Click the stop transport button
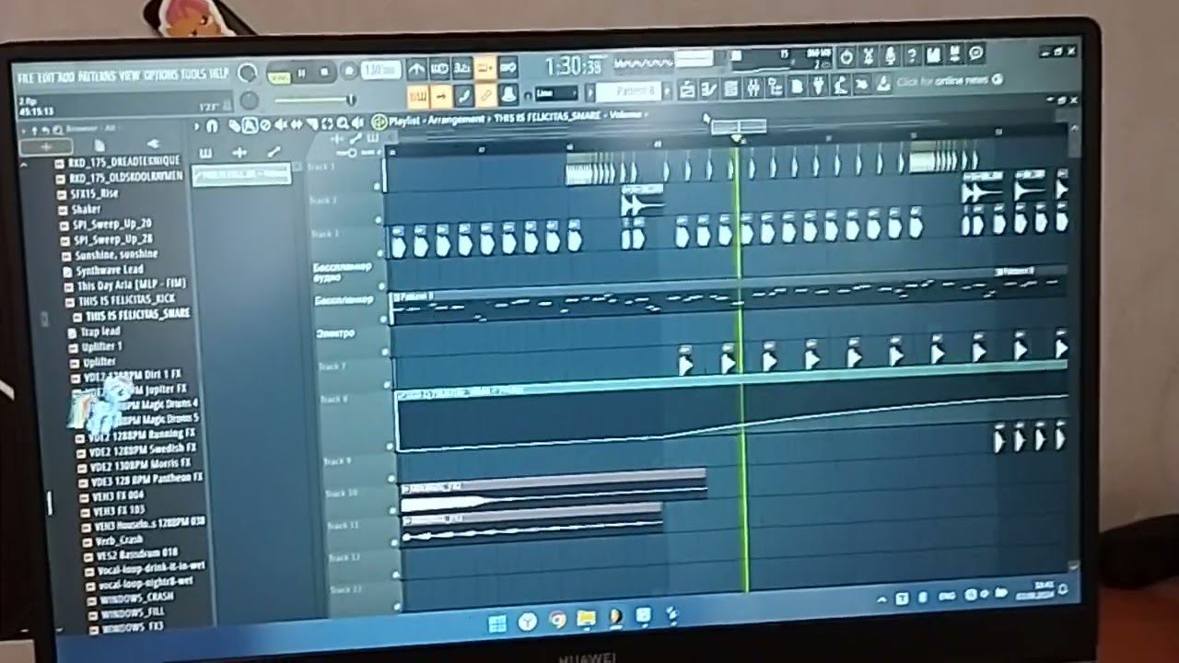Screen dimensions: 1179x663 click(324, 72)
